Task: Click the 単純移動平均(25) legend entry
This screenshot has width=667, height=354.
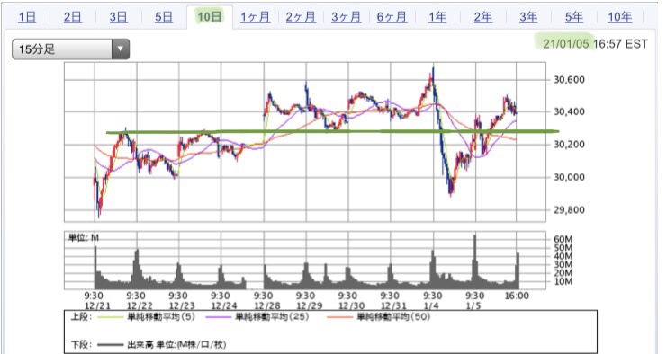Action: click(x=257, y=317)
